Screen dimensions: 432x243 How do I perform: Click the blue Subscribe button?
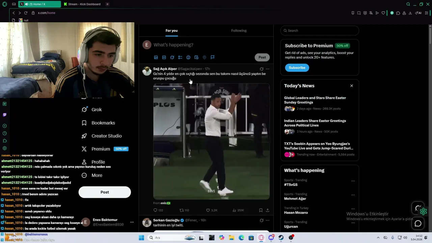pyautogui.click(x=297, y=68)
